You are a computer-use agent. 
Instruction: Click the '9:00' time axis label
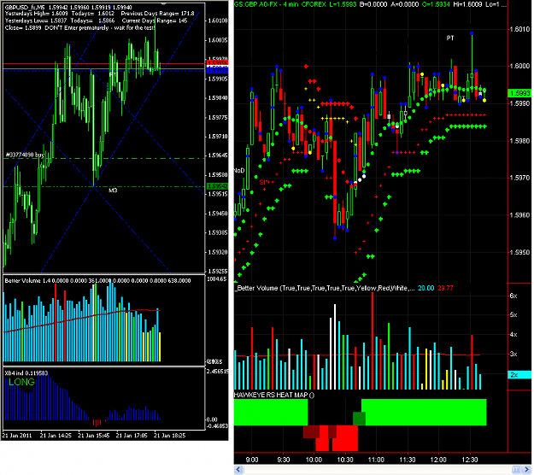pos(252,460)
